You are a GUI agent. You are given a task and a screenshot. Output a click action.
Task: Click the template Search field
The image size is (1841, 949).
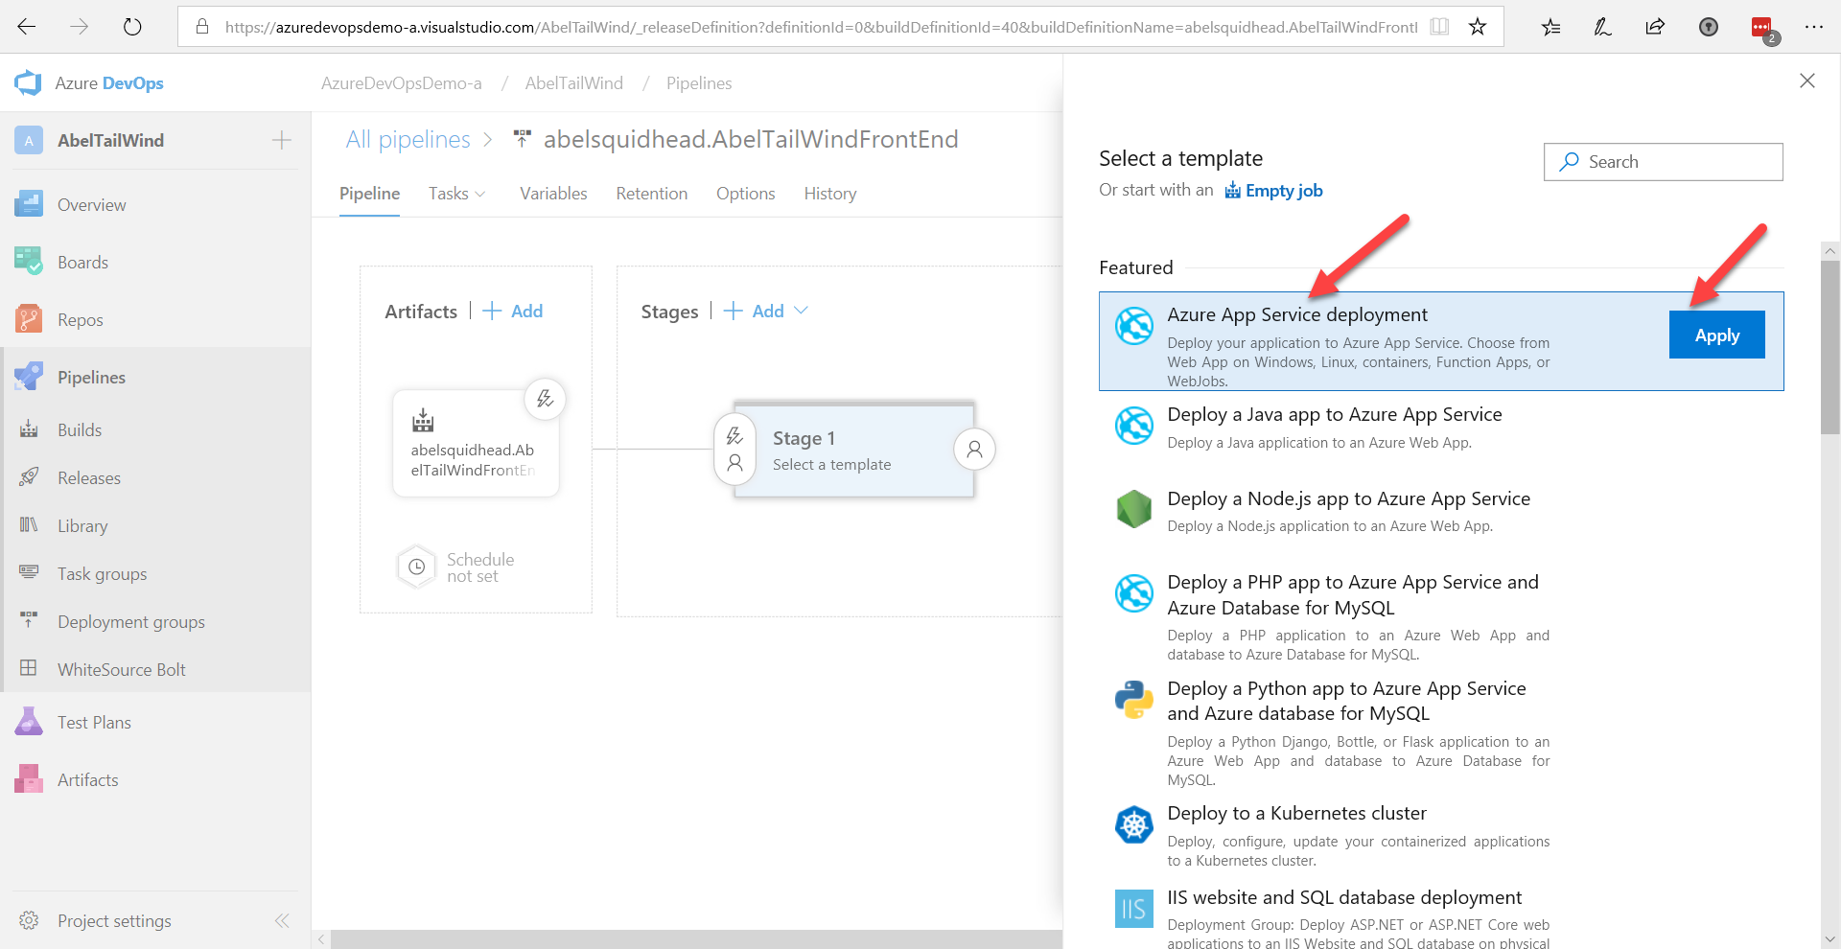click(1663, 162)
